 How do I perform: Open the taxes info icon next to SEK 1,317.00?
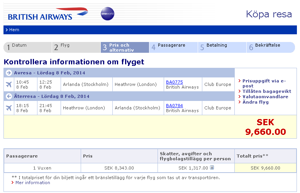pos(212,168)
